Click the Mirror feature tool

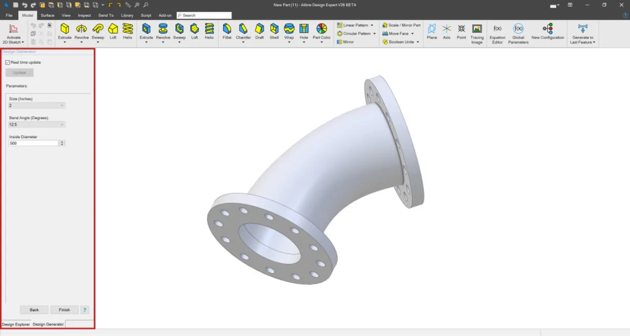[x=346, y=42]
